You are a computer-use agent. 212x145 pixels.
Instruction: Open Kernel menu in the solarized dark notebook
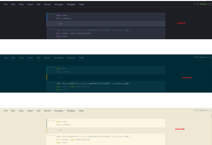(x=47, y=57)
